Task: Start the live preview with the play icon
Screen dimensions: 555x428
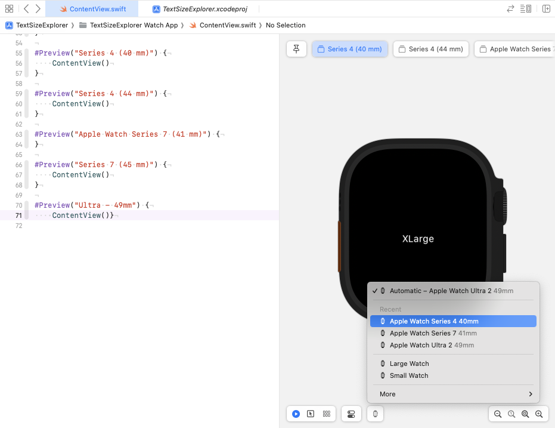Action: [296, 414]
